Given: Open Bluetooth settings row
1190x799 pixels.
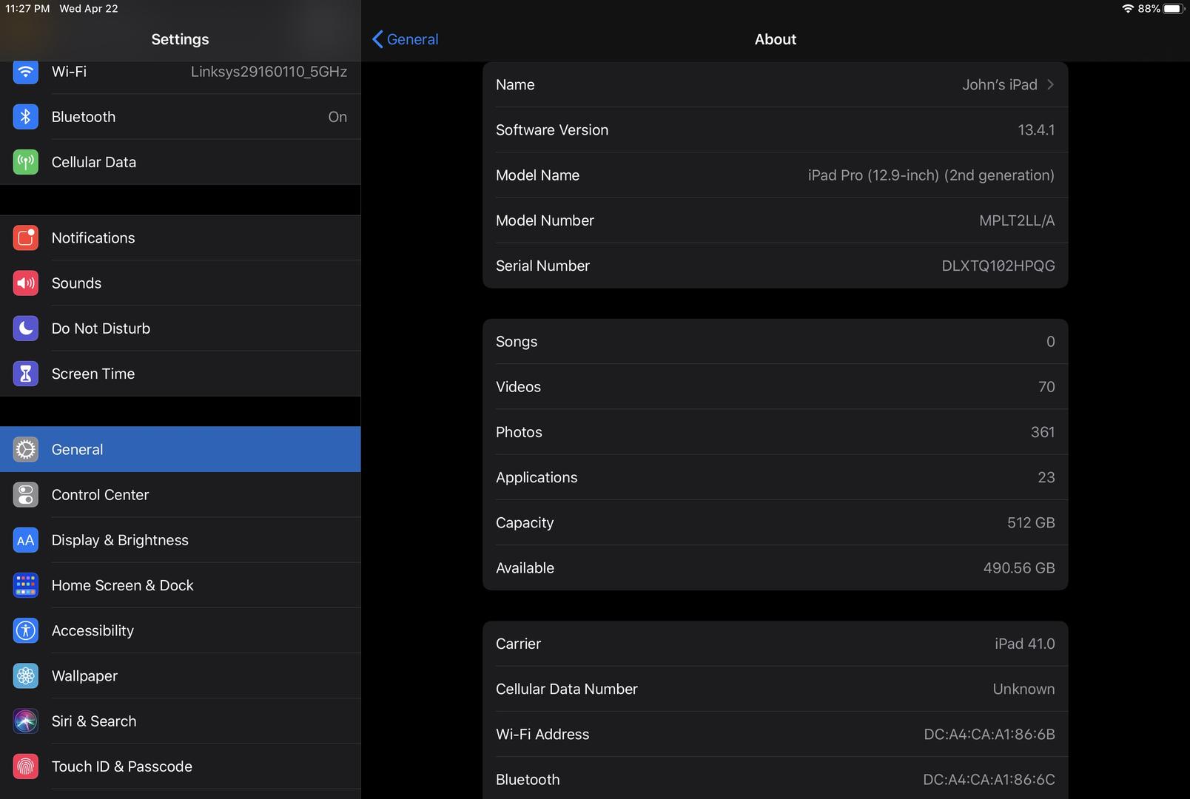Looking at the screenshot, I should pyautogui.click(x=181, y=117).
